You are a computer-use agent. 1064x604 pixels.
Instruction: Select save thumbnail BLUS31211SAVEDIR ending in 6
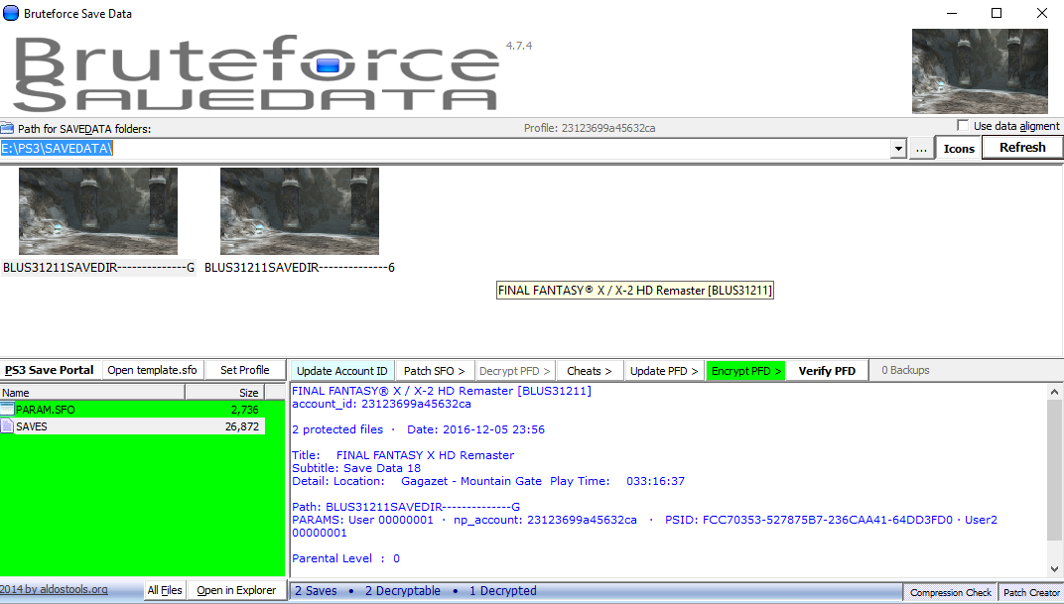pos(300,211)
